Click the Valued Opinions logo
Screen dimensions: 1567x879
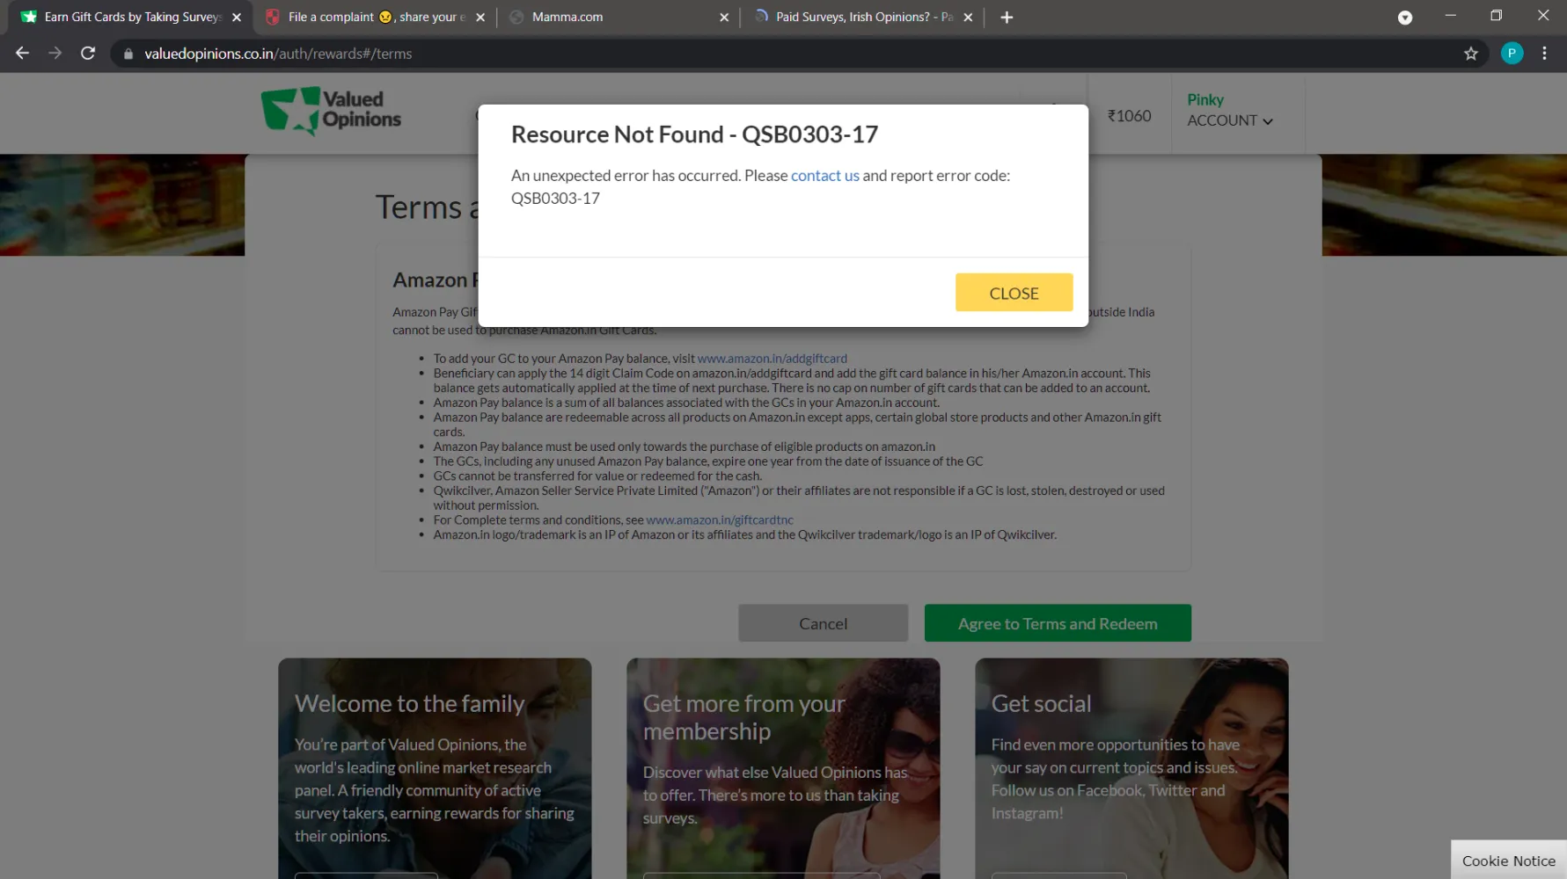coord(331,111)
